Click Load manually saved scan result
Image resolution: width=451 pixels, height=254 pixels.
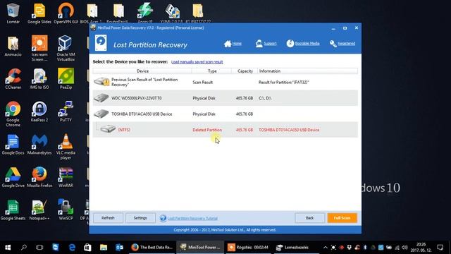click(x=197, y=62)
